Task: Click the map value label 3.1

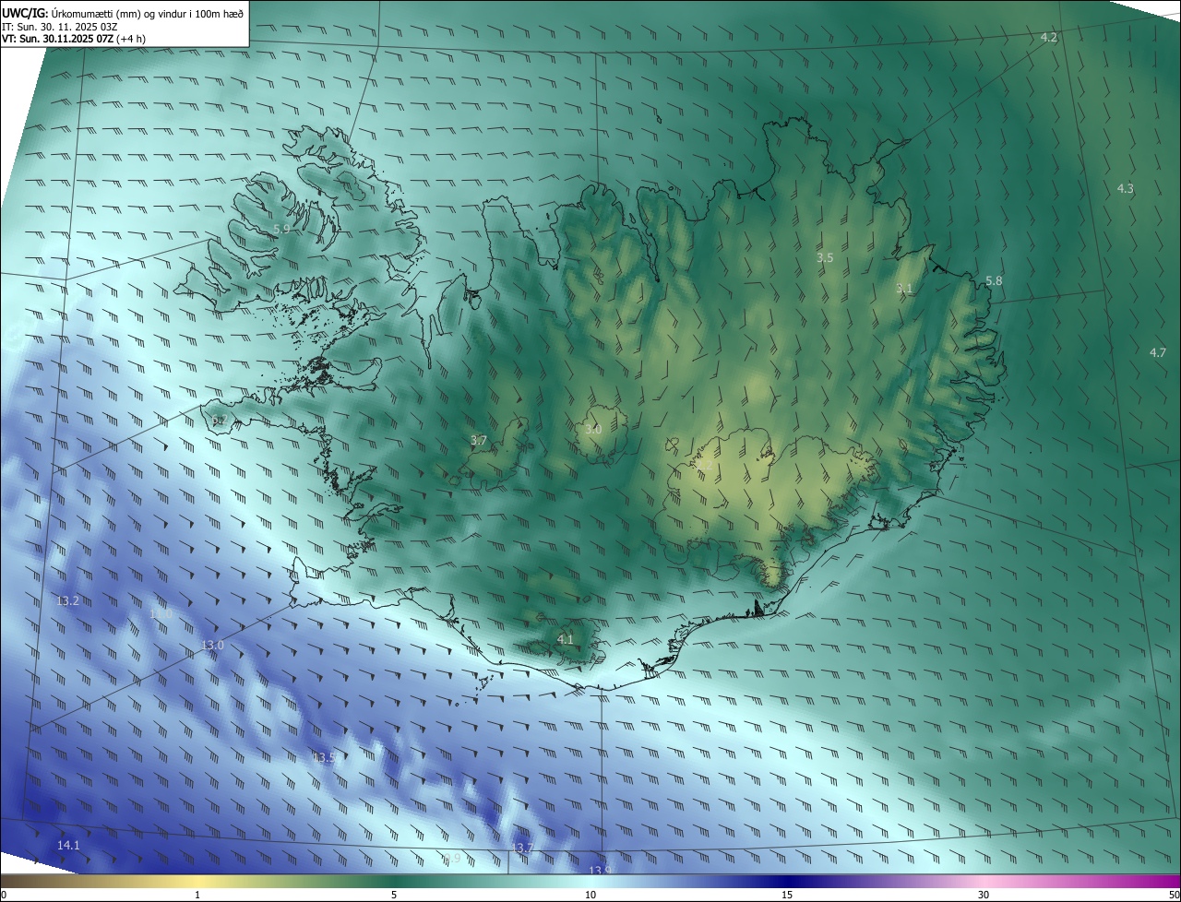Action: click(x=904, y=289)
